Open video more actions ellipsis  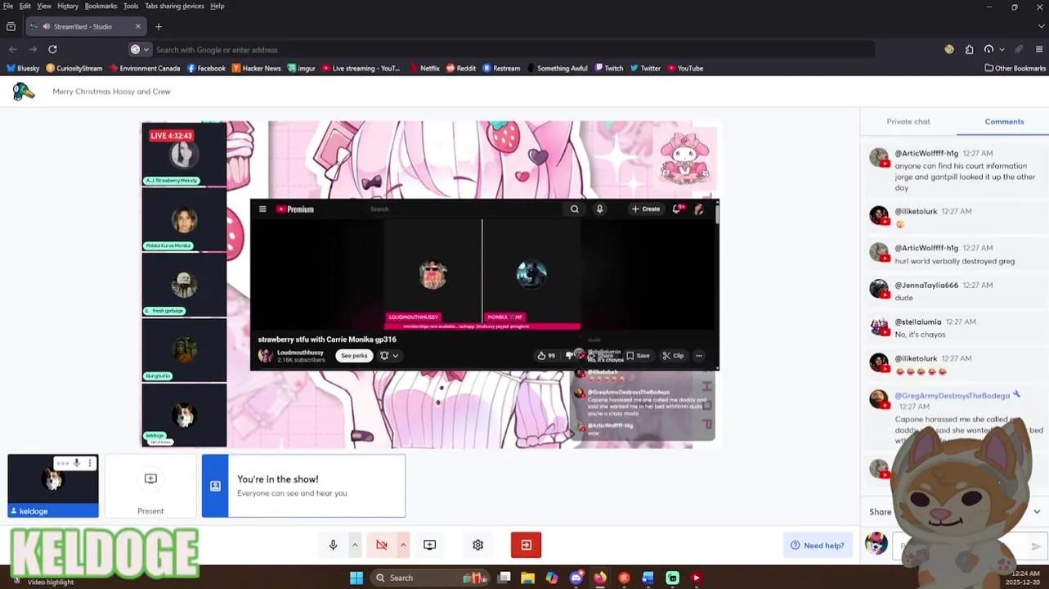pyautogui.click(x=699, y=356)
